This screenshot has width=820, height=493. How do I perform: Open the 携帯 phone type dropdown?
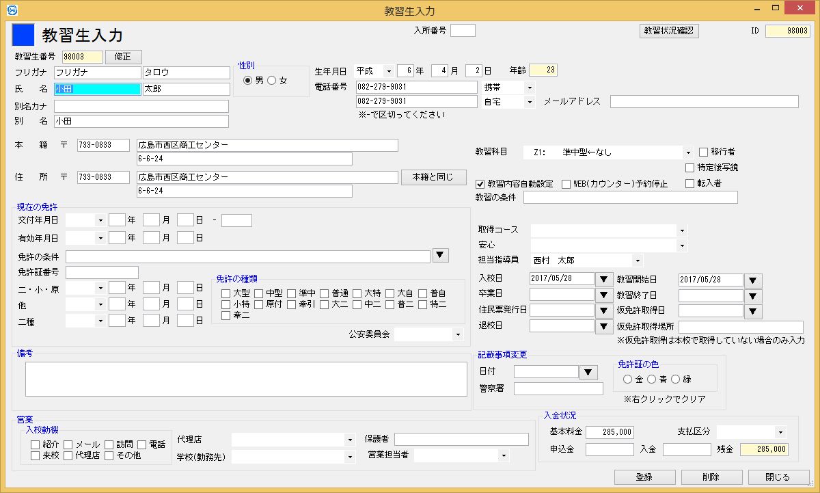529,88
